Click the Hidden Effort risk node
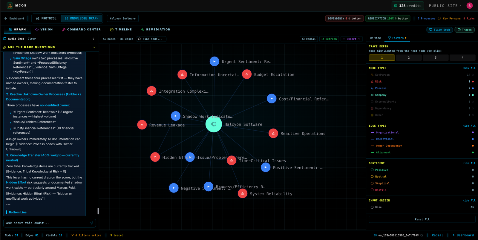This screenshot has height=240, width=478. 155,157
